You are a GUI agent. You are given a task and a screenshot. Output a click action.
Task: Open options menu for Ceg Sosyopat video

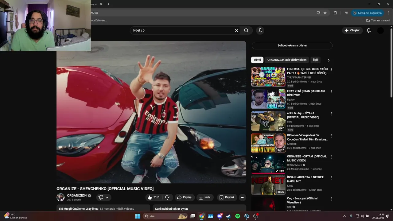click(332, 199)
